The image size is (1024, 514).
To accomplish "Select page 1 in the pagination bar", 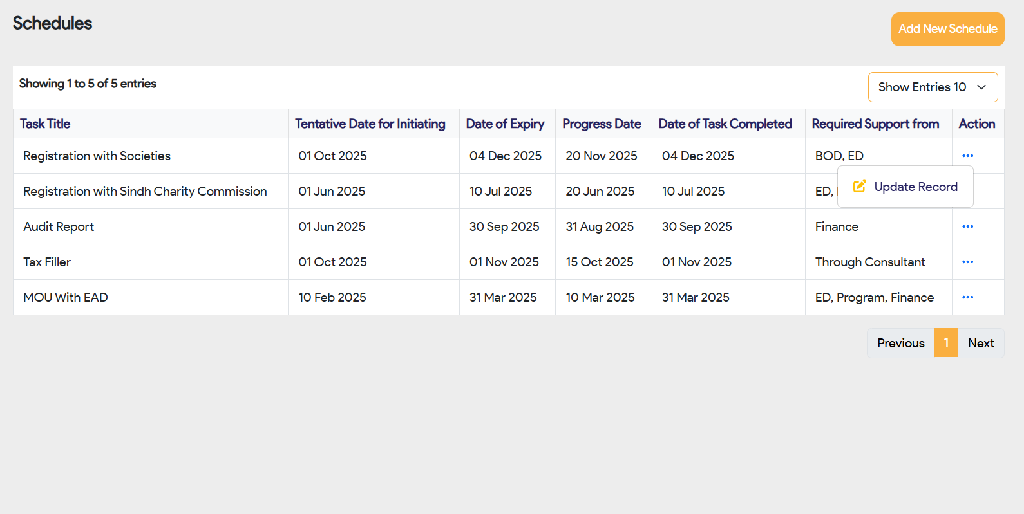I will pyautogui.click(x=946, y=343).
